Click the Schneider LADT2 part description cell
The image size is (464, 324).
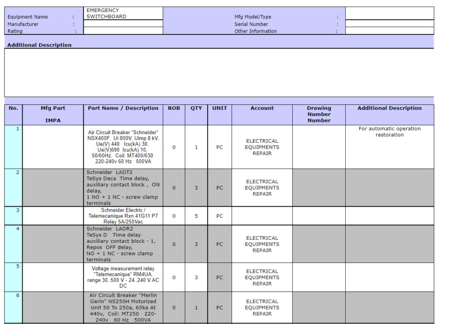(x=123, y=188)
